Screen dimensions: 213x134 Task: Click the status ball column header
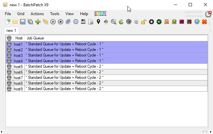(9, 38)
